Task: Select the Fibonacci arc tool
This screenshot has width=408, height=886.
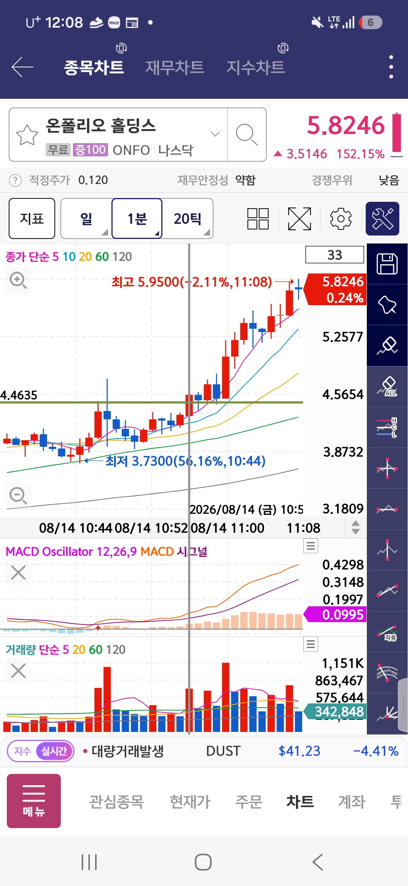Action: [387, 673]
